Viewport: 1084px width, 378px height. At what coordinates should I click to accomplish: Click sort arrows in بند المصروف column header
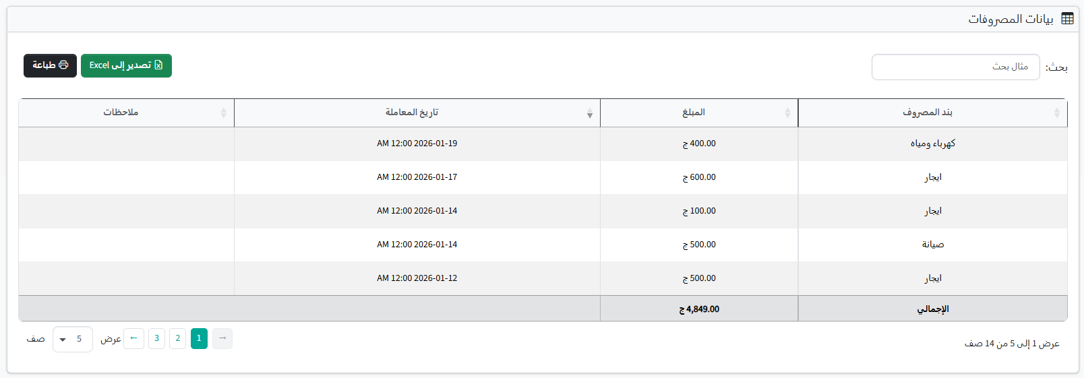(x=1056, y=113)
